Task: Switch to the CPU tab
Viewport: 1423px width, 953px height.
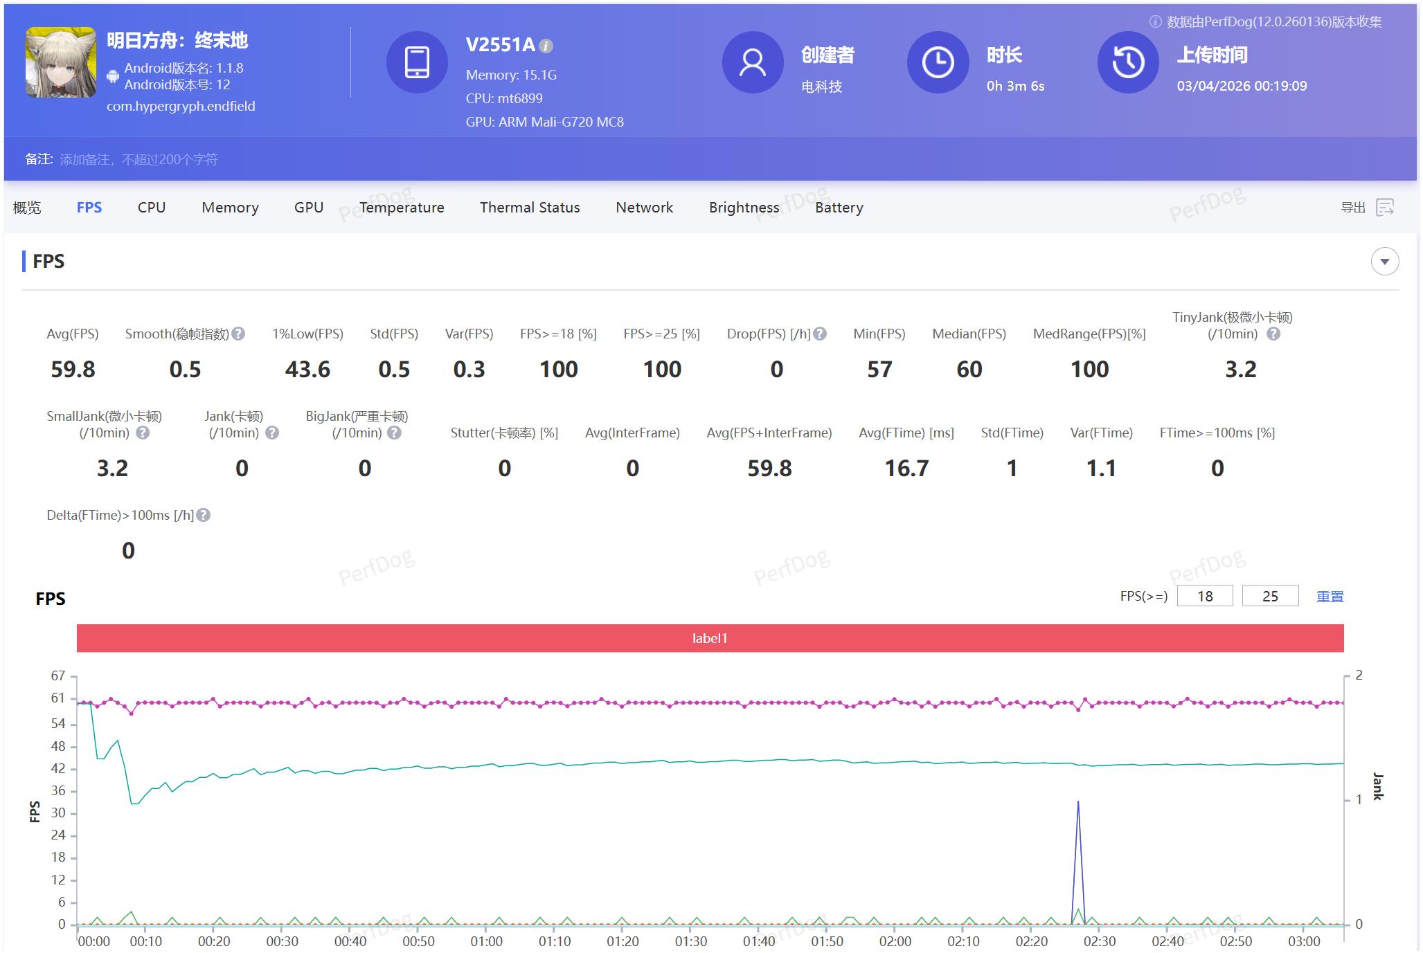Action: (x=151, y=208)
